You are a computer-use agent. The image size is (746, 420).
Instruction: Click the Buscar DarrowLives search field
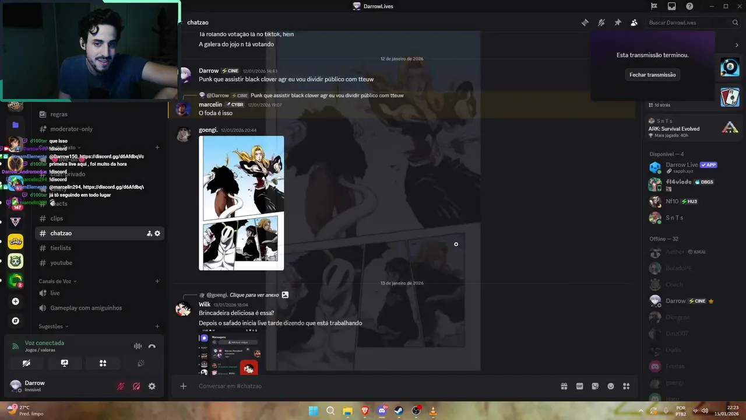(x=694, y=23)
